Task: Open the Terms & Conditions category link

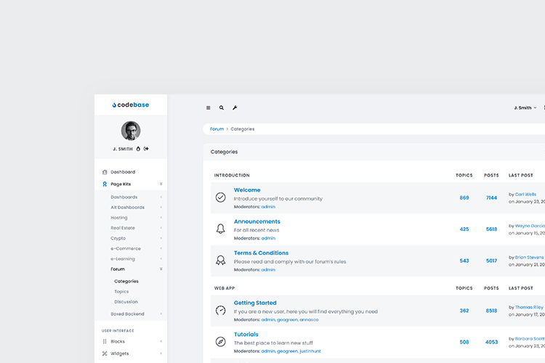Action: [261, 253]
